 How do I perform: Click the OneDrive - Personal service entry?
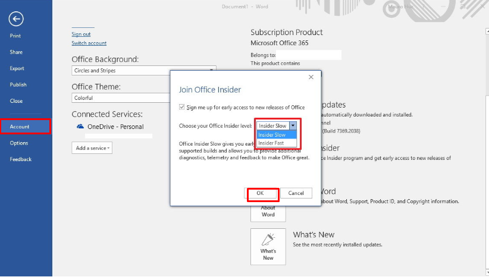click(x=115, y=127)
